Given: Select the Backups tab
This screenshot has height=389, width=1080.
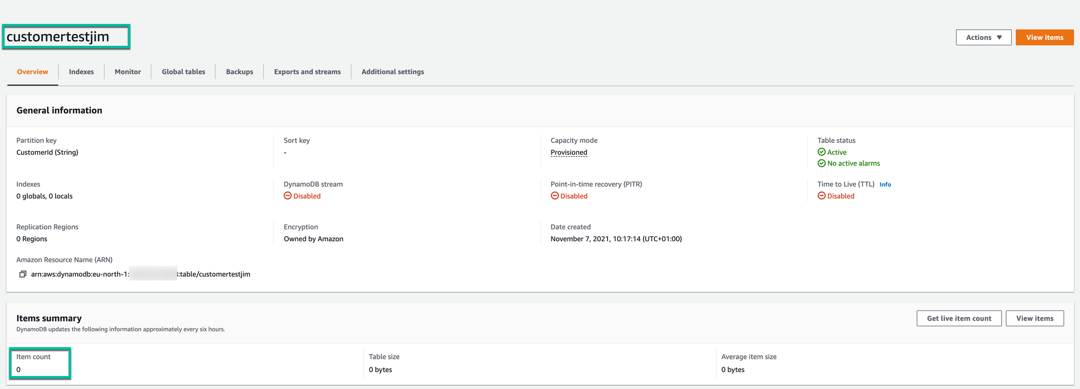Looking at the screenshot, I should (x=239, y=72).
